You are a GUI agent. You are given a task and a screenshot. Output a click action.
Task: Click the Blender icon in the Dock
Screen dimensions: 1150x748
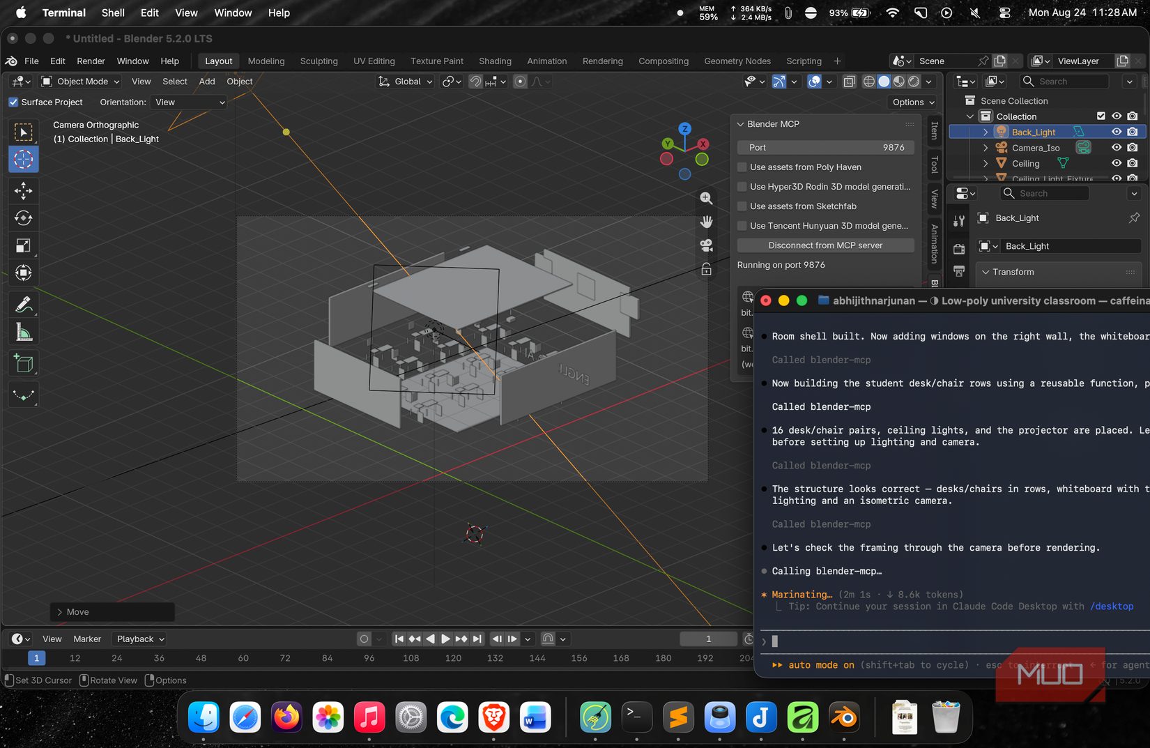click(x=844, y=717)
